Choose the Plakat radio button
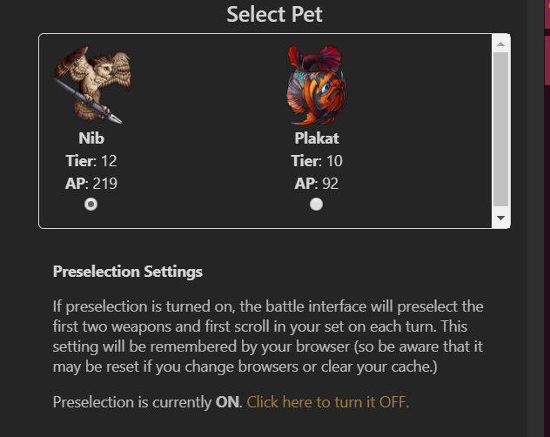The image size is (550, 437). (316, 204)
